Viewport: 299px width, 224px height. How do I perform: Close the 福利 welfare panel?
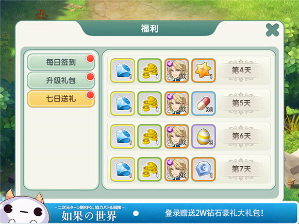click(272, 30)
